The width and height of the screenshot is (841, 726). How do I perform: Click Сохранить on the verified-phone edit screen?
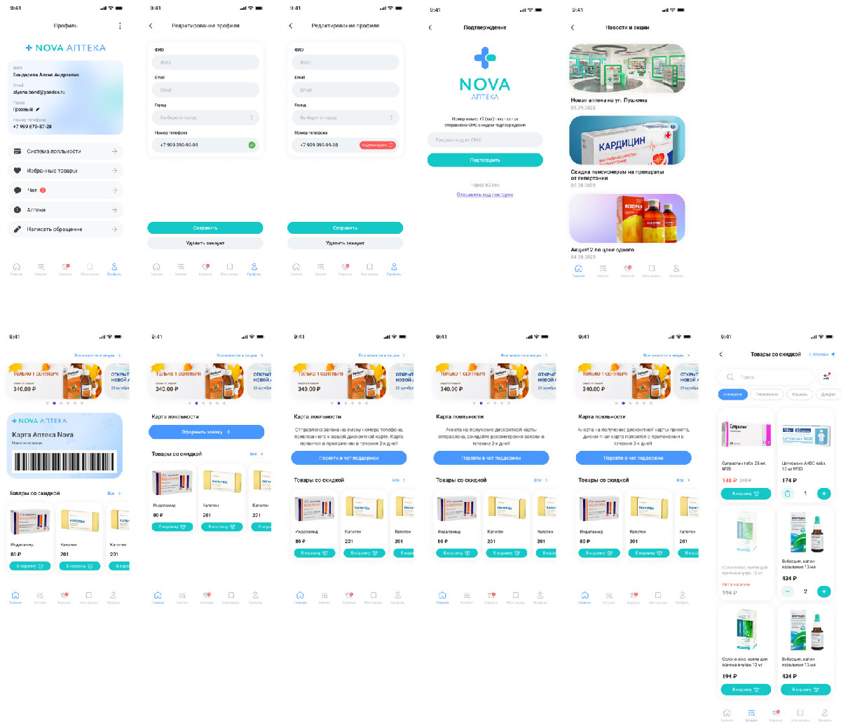[x=205, y=228]
